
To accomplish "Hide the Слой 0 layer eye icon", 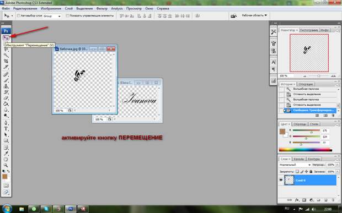I will pos(281,180).
